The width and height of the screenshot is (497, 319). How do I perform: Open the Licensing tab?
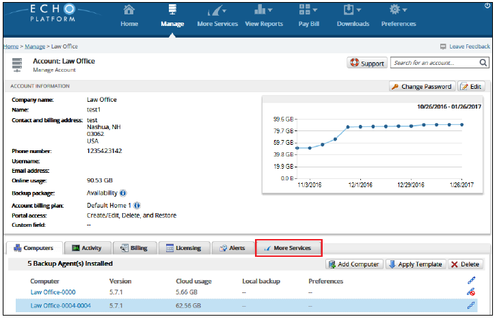[184, 248]
